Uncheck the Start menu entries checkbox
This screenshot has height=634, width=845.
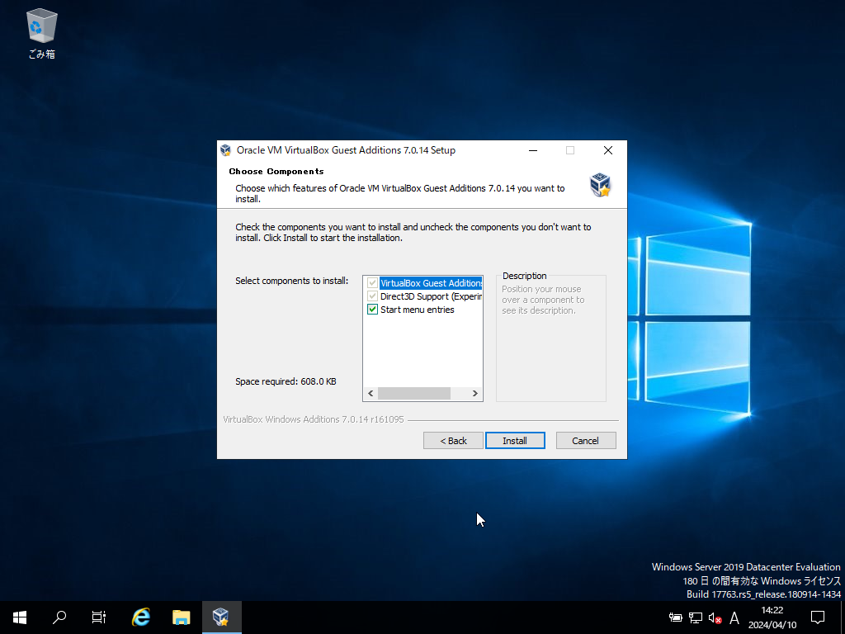coord(372,310)
